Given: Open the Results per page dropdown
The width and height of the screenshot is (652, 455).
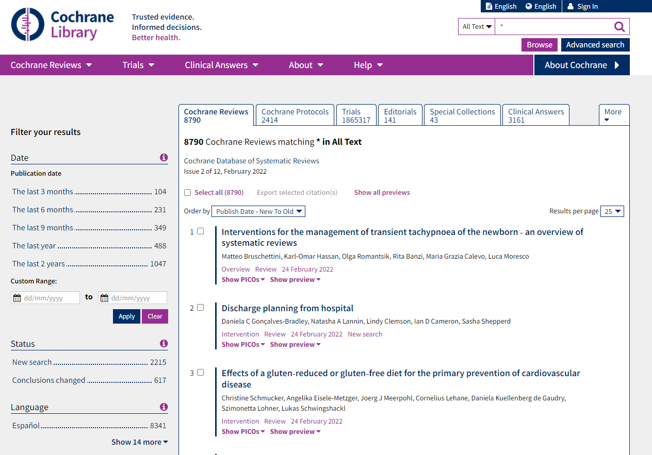Looking at the screenshot, I should pyautogui.click(x=612, y=211).
